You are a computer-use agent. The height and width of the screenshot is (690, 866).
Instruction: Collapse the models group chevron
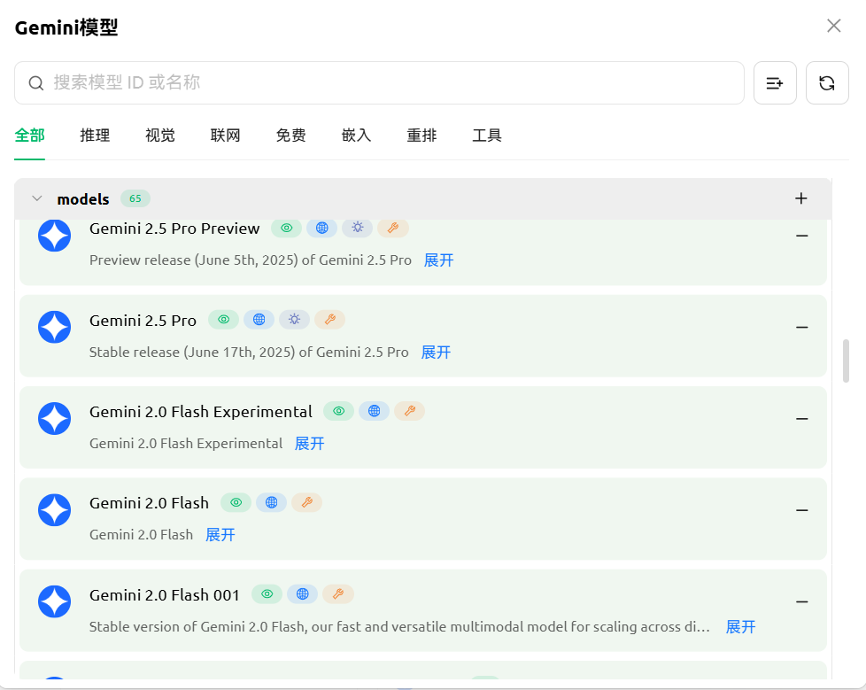pos(37,198)
